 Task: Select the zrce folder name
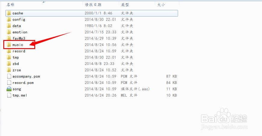click(x=17, y=70)
